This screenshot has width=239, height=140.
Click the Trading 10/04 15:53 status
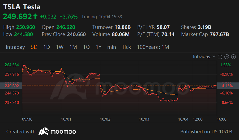[102, 17]
